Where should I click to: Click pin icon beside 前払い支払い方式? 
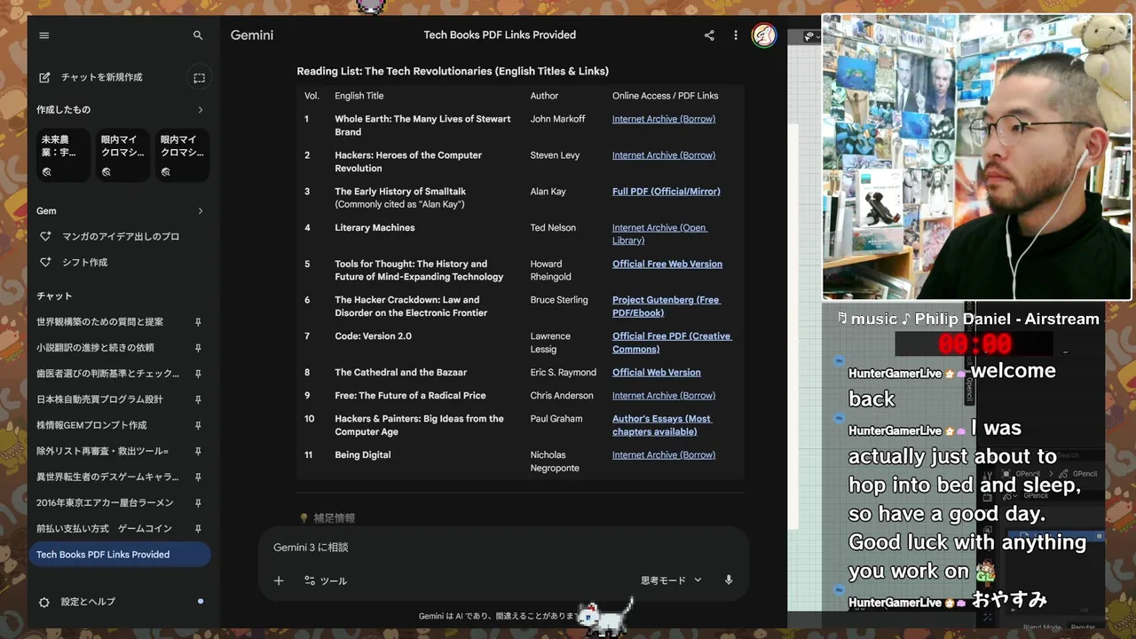tap(198, 528)
